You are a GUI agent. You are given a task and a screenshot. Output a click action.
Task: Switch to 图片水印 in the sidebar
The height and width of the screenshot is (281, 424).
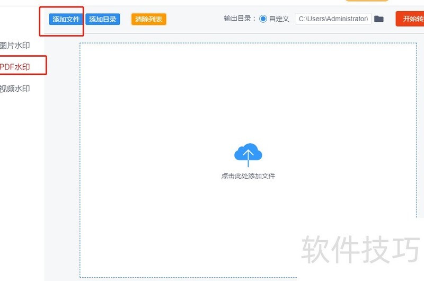click(x=15, y=46)
